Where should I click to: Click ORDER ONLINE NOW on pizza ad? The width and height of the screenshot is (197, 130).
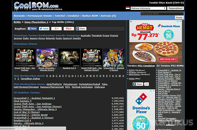point(168,59)
